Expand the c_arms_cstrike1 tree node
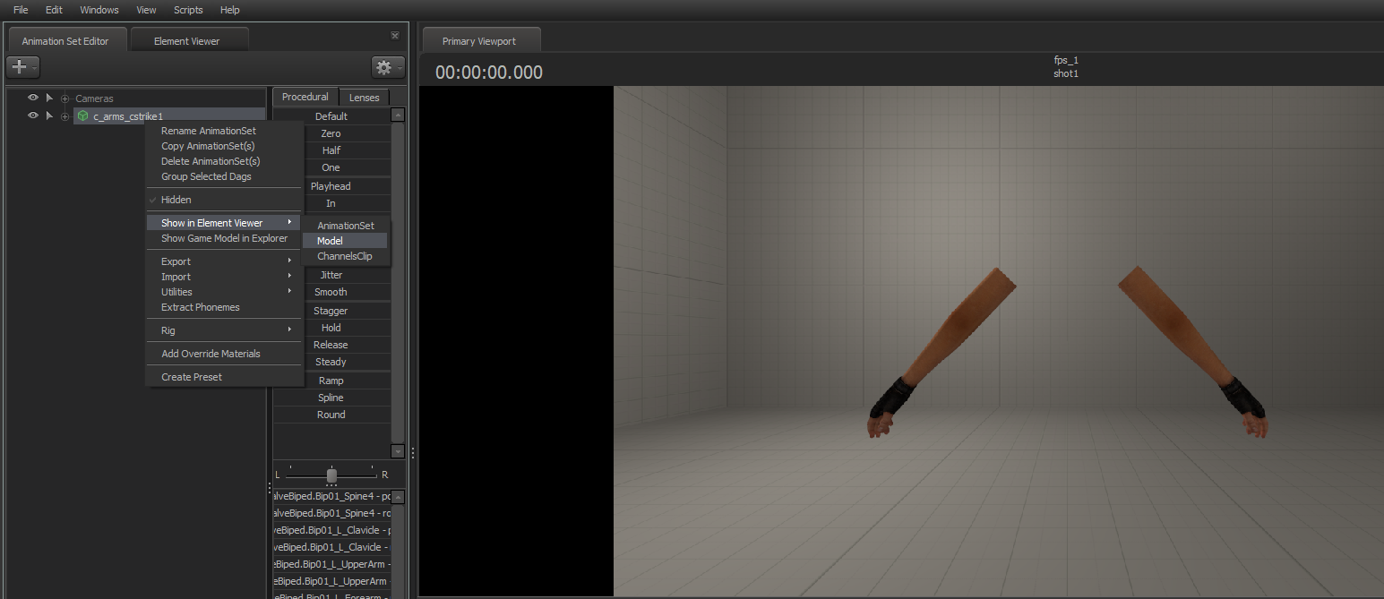Screen dimensions: 1384x599 [x=64, y=116]
